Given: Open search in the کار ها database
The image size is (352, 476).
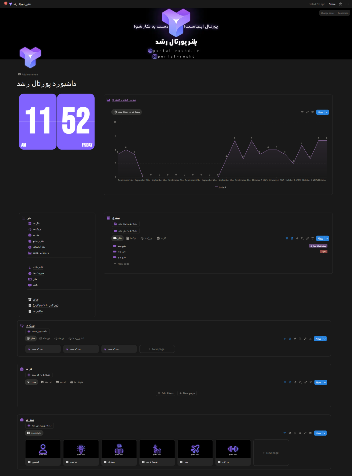Looking at the screenshot, I should coord(300,382).
